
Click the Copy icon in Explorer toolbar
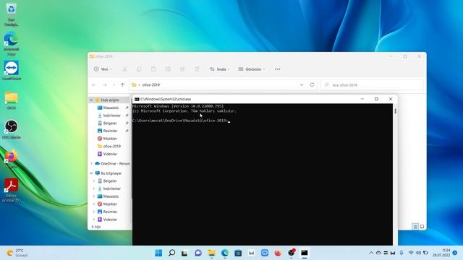139,69
